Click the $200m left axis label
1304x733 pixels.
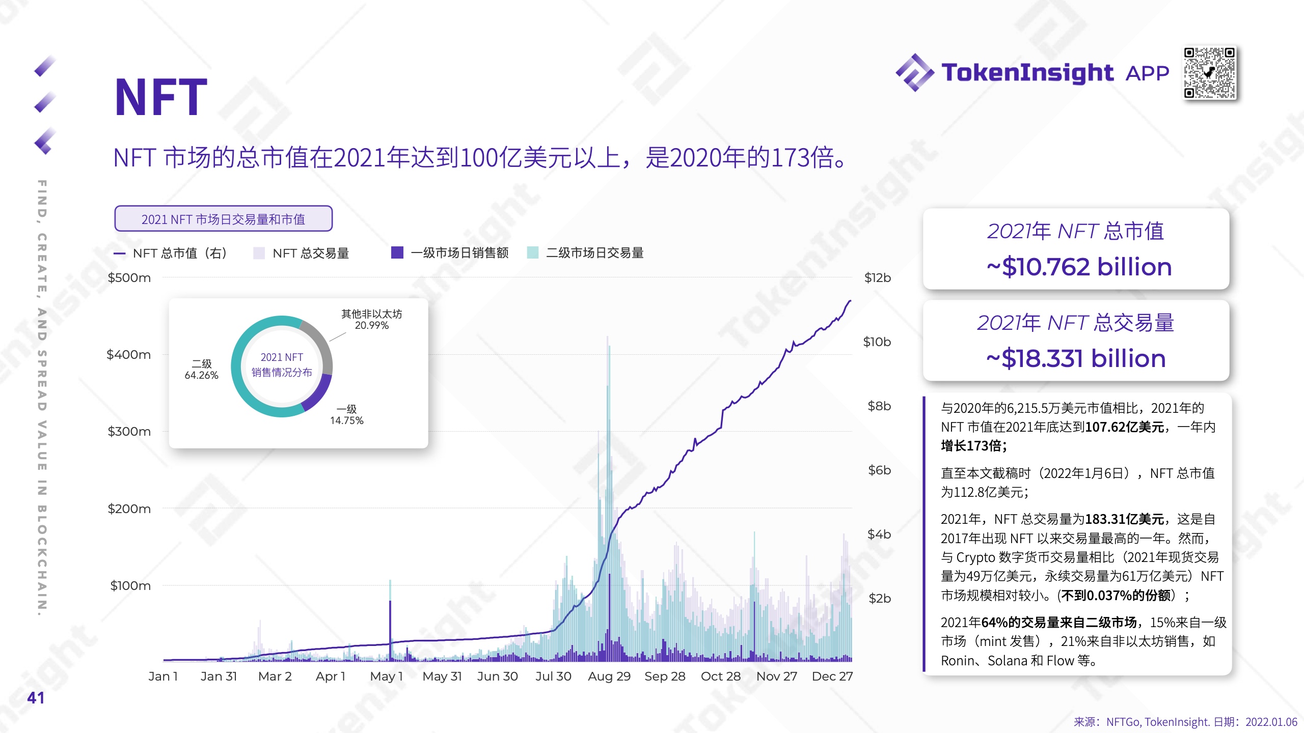click(x=129, y=509)
